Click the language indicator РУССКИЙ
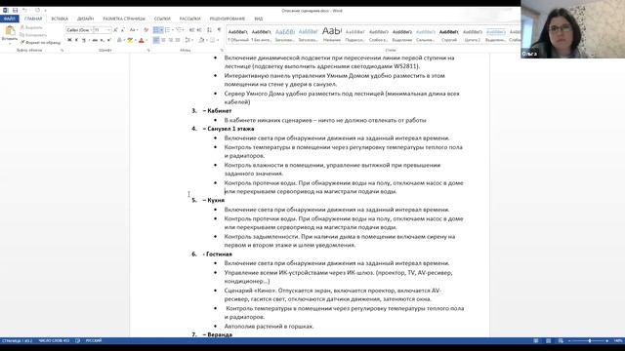Screen dimensions: 625x351 [94, 341]
